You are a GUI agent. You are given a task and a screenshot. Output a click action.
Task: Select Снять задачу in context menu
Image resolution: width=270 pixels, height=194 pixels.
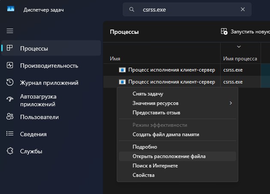click(x=177, y=94)
